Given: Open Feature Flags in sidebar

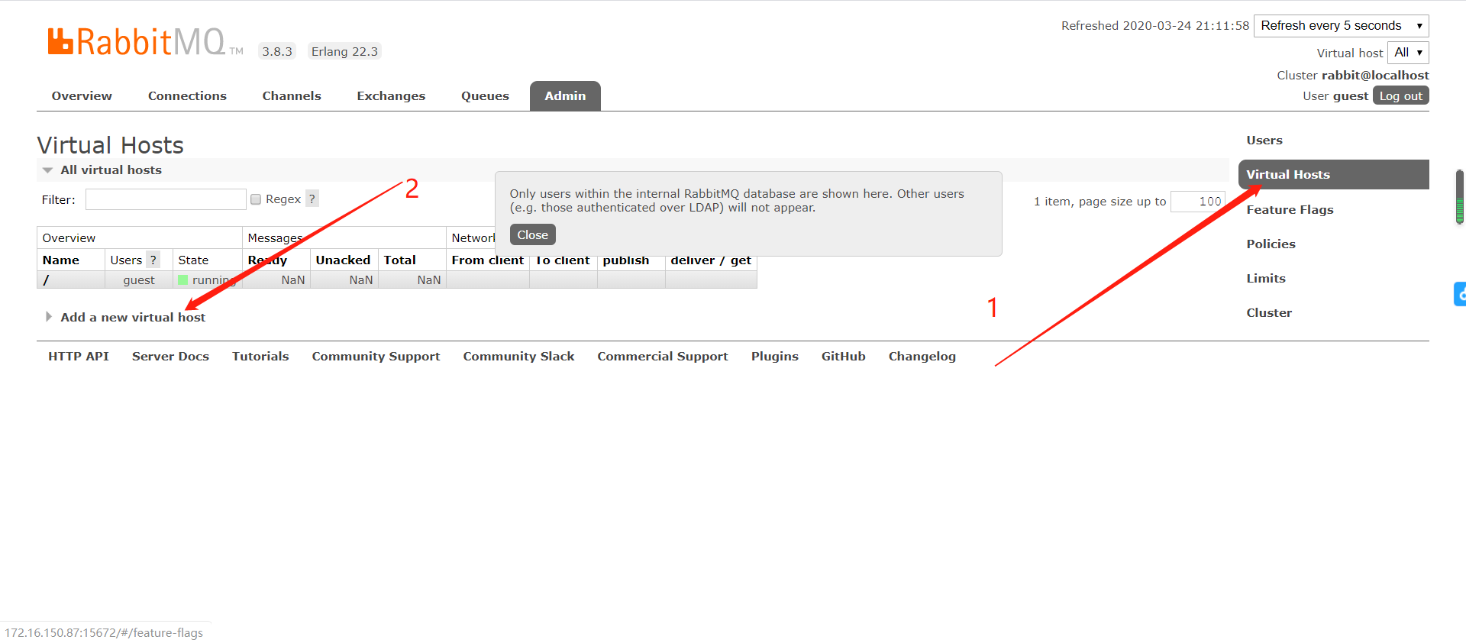Looking at the screenshot, I should [1290, 210].
